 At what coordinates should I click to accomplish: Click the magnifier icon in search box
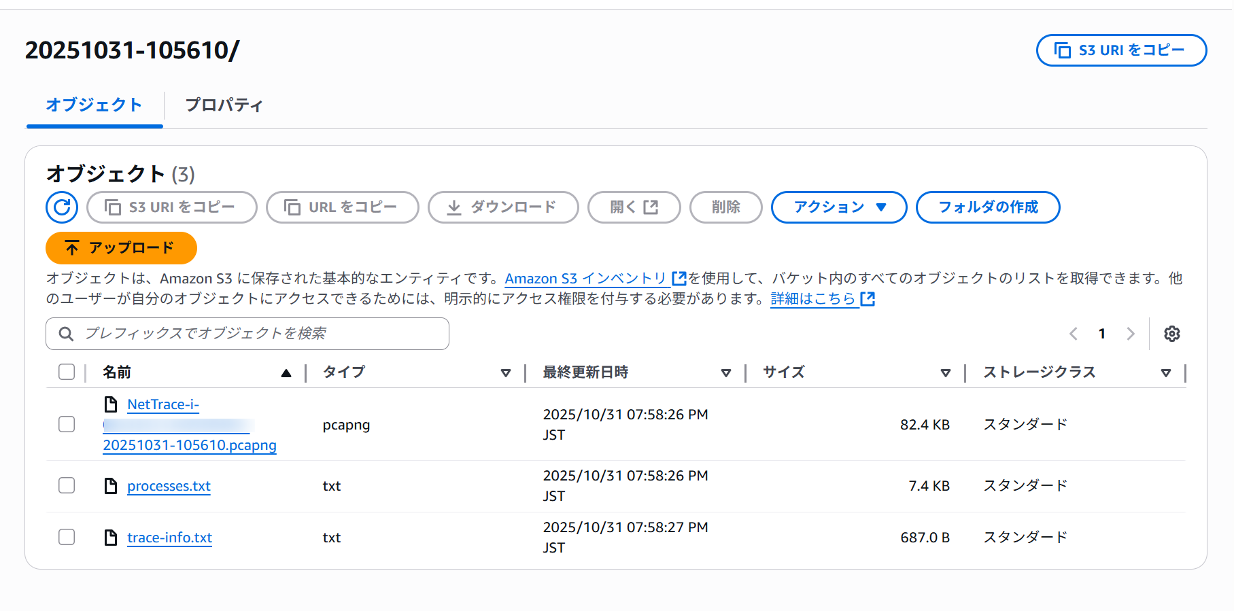(x=66, y=334)
